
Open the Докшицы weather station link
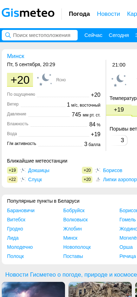pos(39,170)
